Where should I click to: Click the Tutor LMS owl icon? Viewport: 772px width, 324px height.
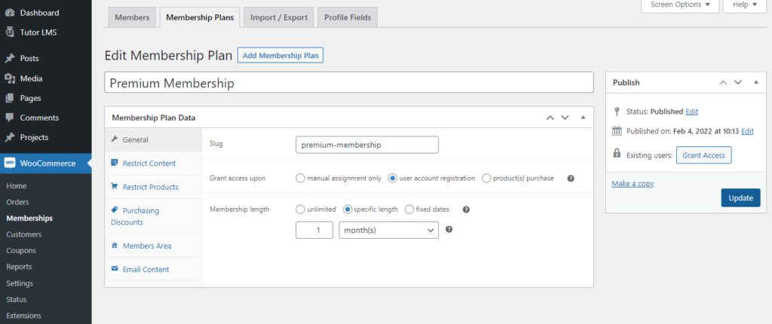[x=10, y=32]
